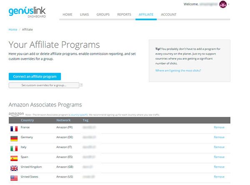Select the 'Amazon (ES)' network cell
250x185 pixels.
point(65,157)
